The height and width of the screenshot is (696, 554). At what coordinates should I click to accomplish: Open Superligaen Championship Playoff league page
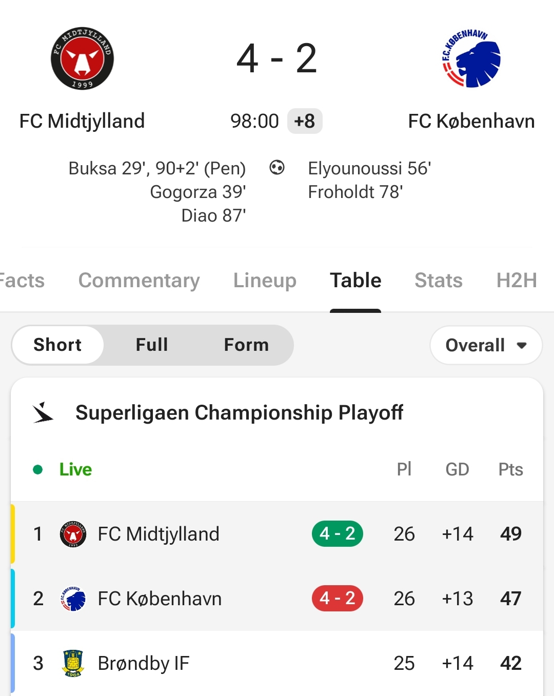[x=239, y=412]
